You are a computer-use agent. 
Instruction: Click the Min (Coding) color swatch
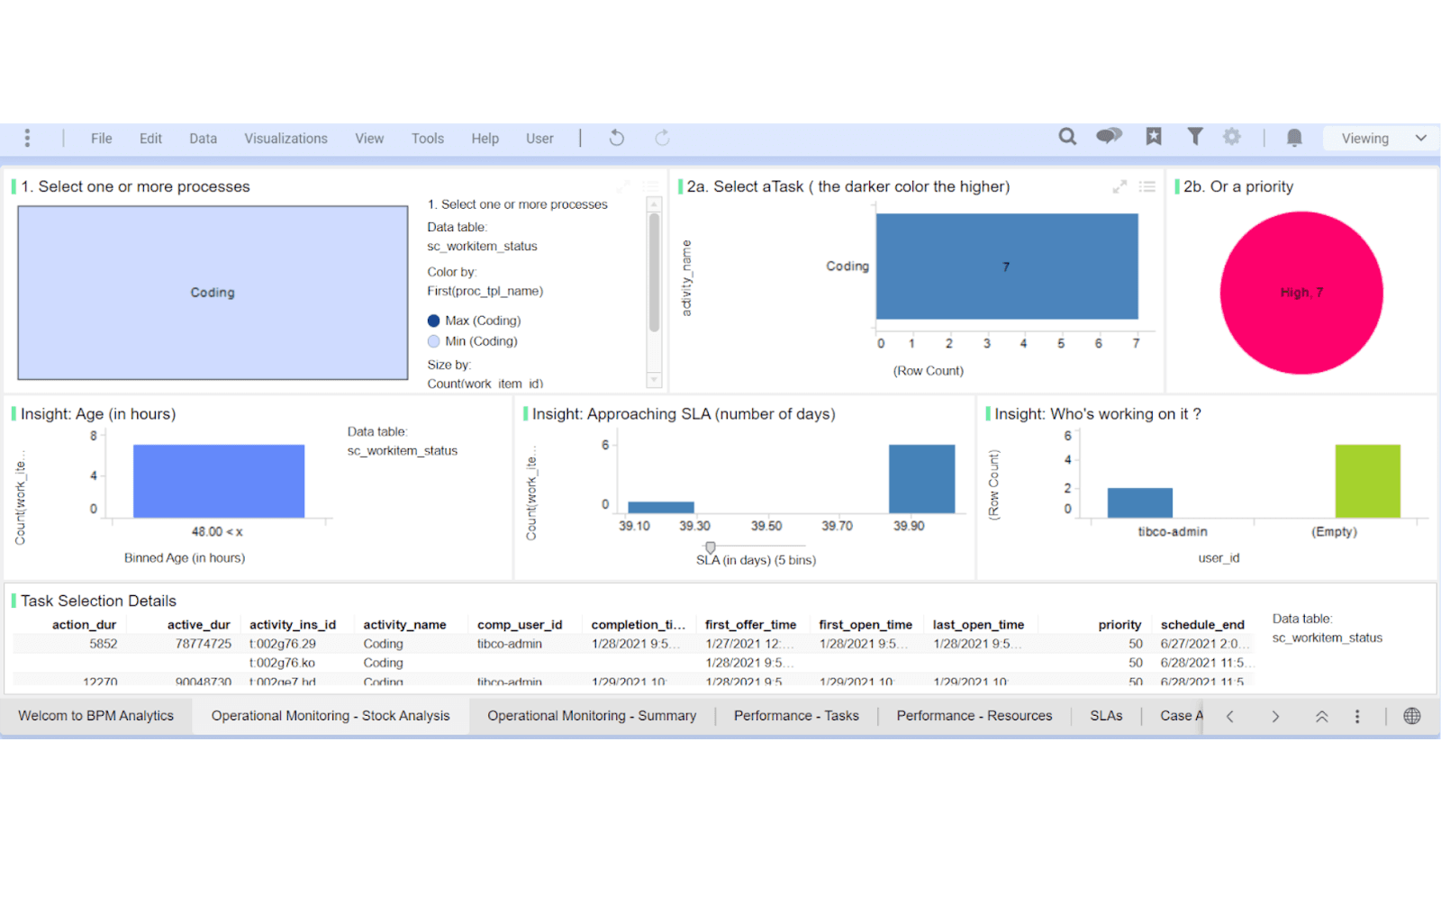pyautogui.click(x=433, y=341)
